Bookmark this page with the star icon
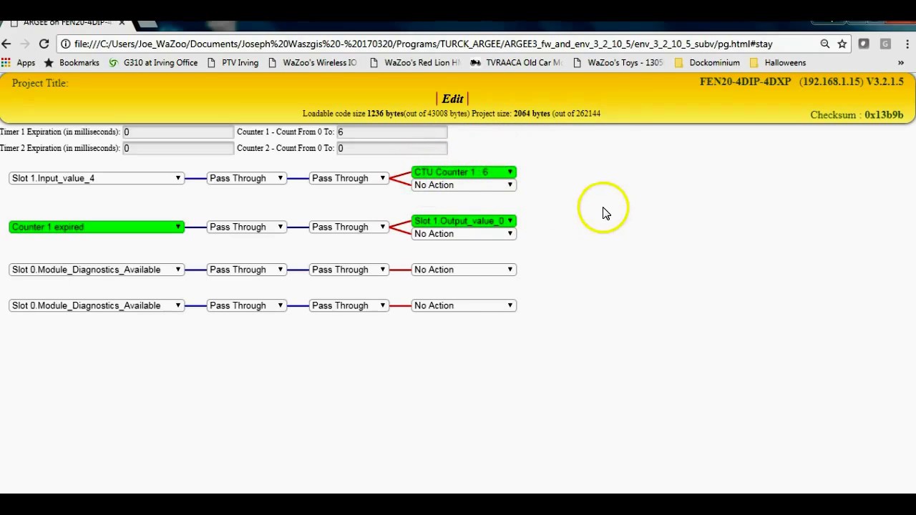The image size is (916, 515). [x=842, y=44]
